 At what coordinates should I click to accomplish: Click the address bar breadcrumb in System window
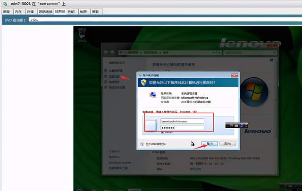pos(166,52)
